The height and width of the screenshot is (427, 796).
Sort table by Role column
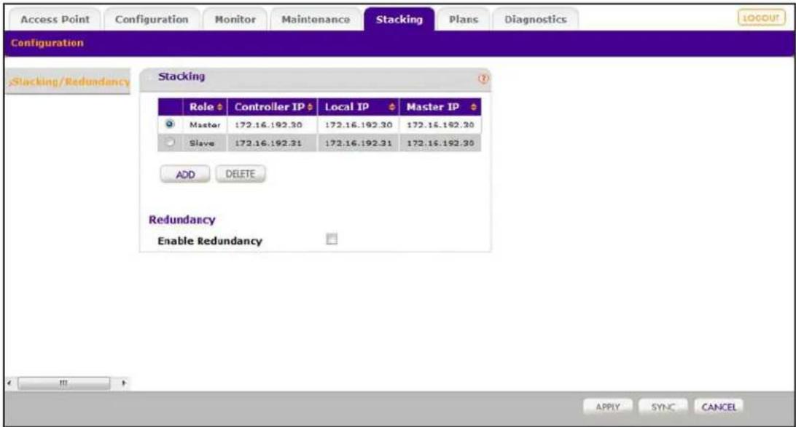pyautogui.click(x=205, y=107)
